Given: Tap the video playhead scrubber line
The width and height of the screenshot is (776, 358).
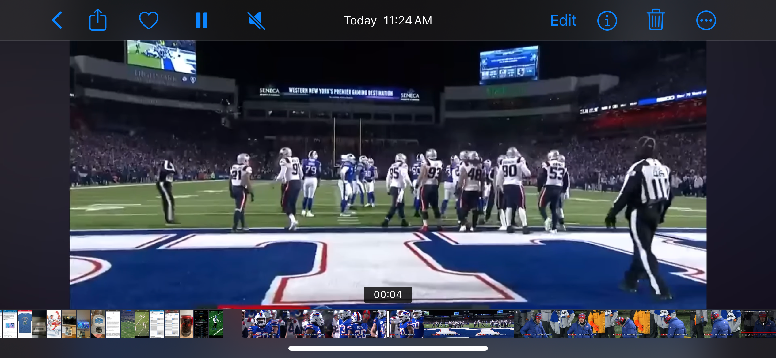Looking at the screenshot, I should coord(388,324).
